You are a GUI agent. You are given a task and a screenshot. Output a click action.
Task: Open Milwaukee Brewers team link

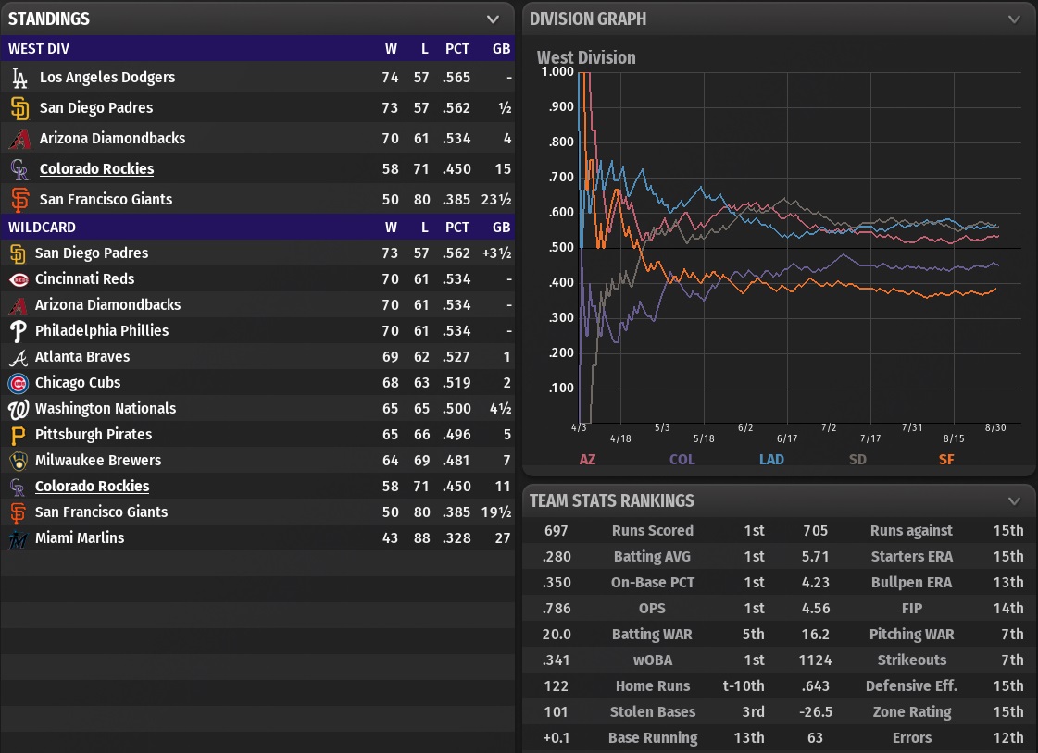click(98, 460)
